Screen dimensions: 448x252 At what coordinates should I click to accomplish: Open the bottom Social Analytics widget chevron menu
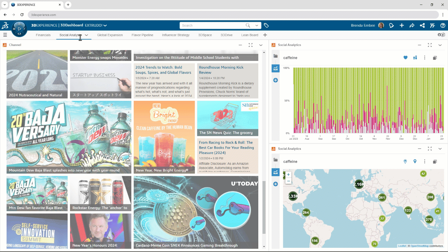[x=440, y=149]
